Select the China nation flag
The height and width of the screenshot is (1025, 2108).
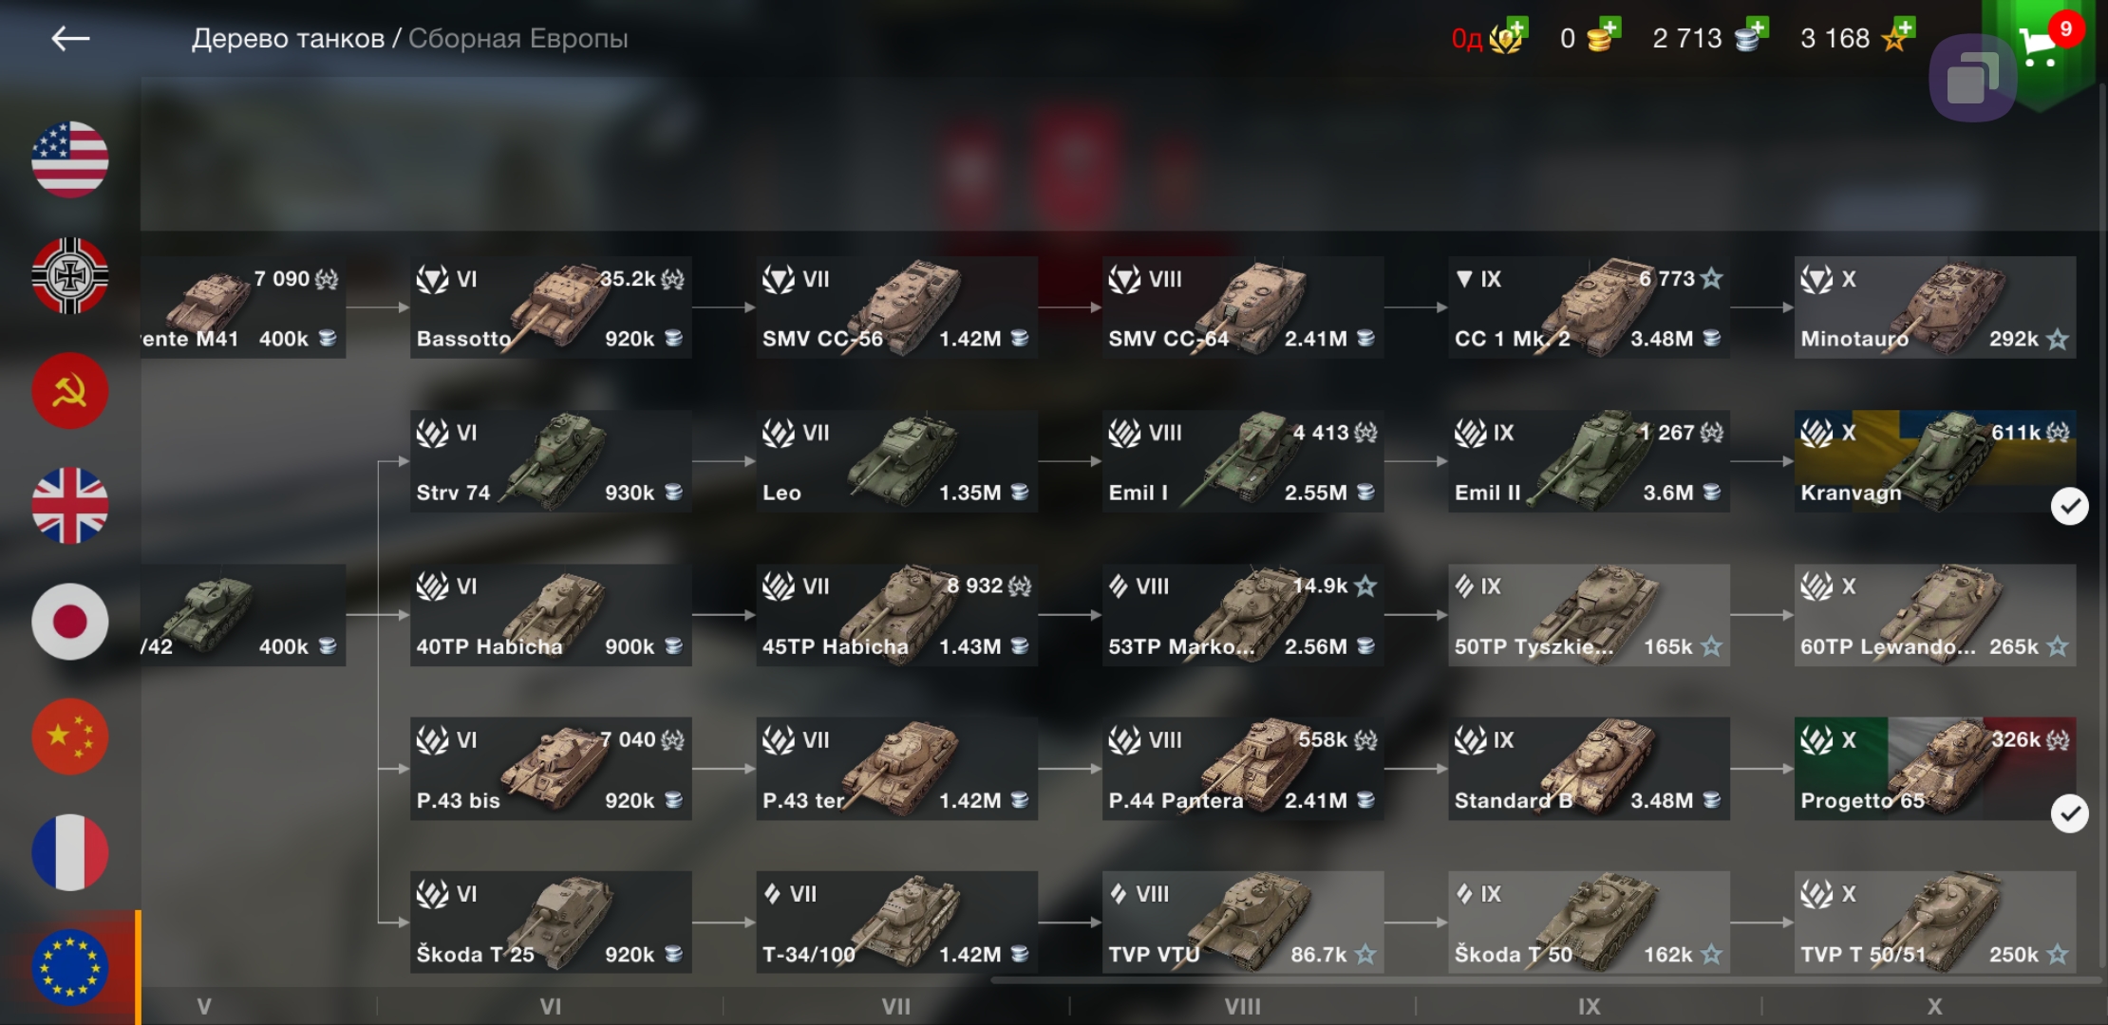pyautogui.click(x=70, y=737)
